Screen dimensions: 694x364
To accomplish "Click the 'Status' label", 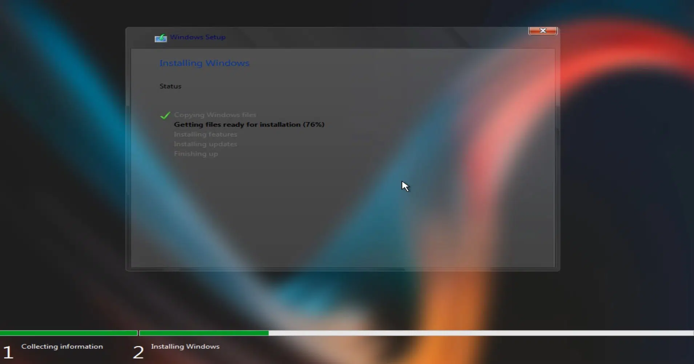I will [x=170, y=86].
